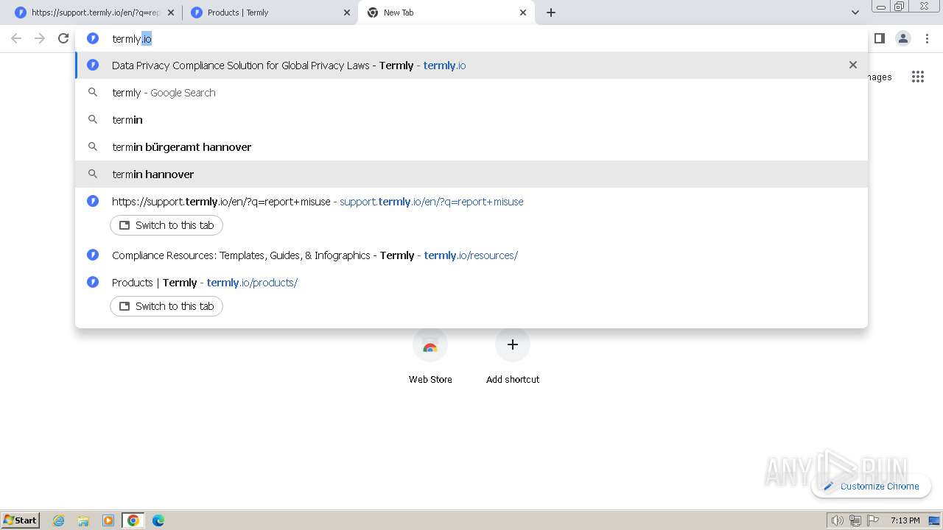The height and width of the screenshot is (530, 943).
Task: Open media player icon in taskbar
Action: tap(108, 520)
